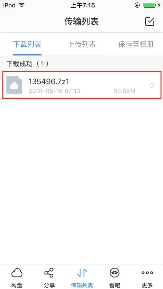Switch to the 上传列表 tab
The height and width of the screenshot is (289, 163).
tap(82, 44)
